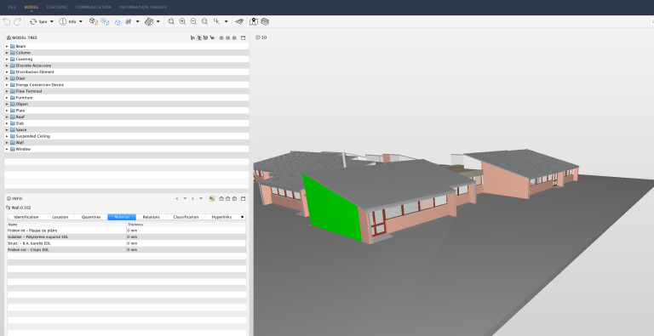This screenshot has width=654, height=336.
Task: Show more tabs with black arrow
Action: coord(243,217)
